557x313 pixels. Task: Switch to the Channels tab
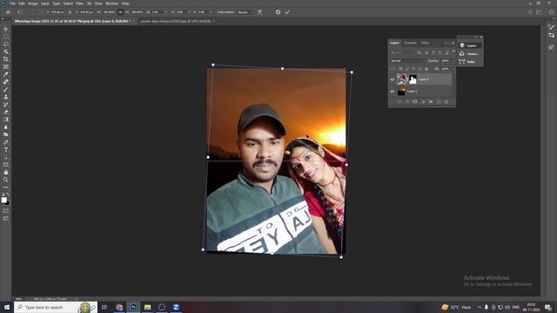coord(410,43)
